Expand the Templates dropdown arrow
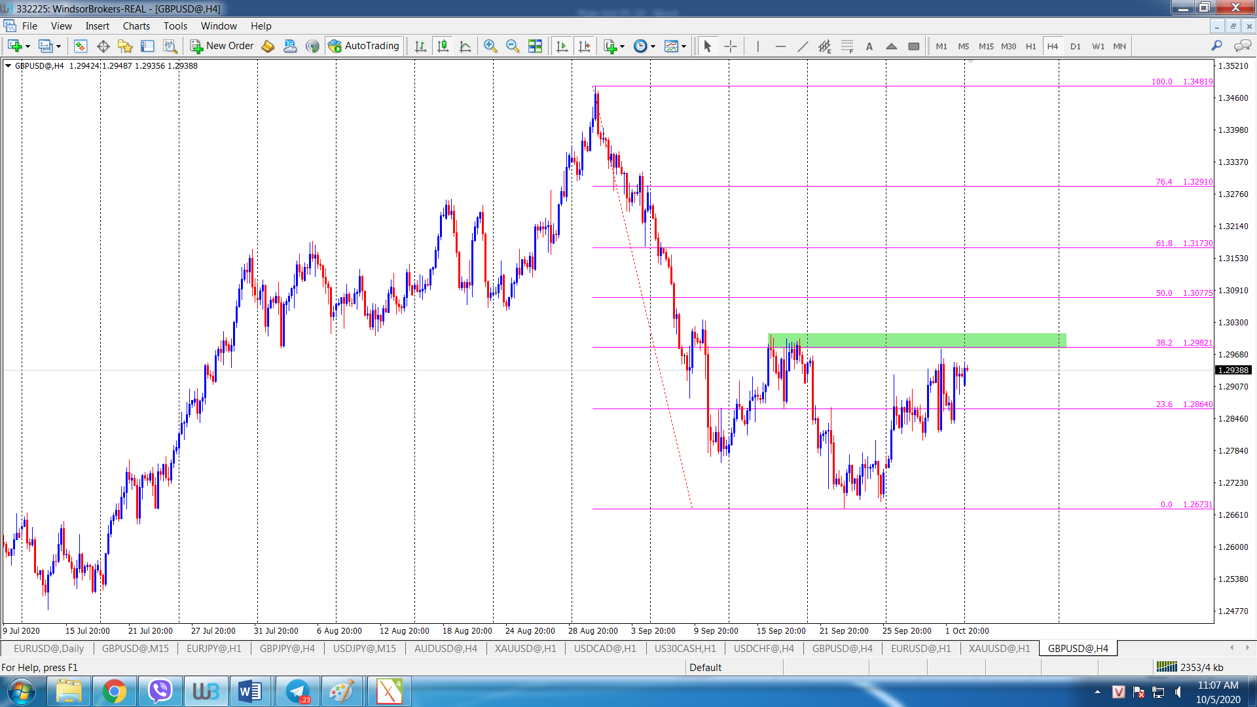Screen dimensions: 1257x707 click(x=683, y=46)
